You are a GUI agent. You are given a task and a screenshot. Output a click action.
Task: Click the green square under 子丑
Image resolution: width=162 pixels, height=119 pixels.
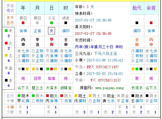(51, 23)
